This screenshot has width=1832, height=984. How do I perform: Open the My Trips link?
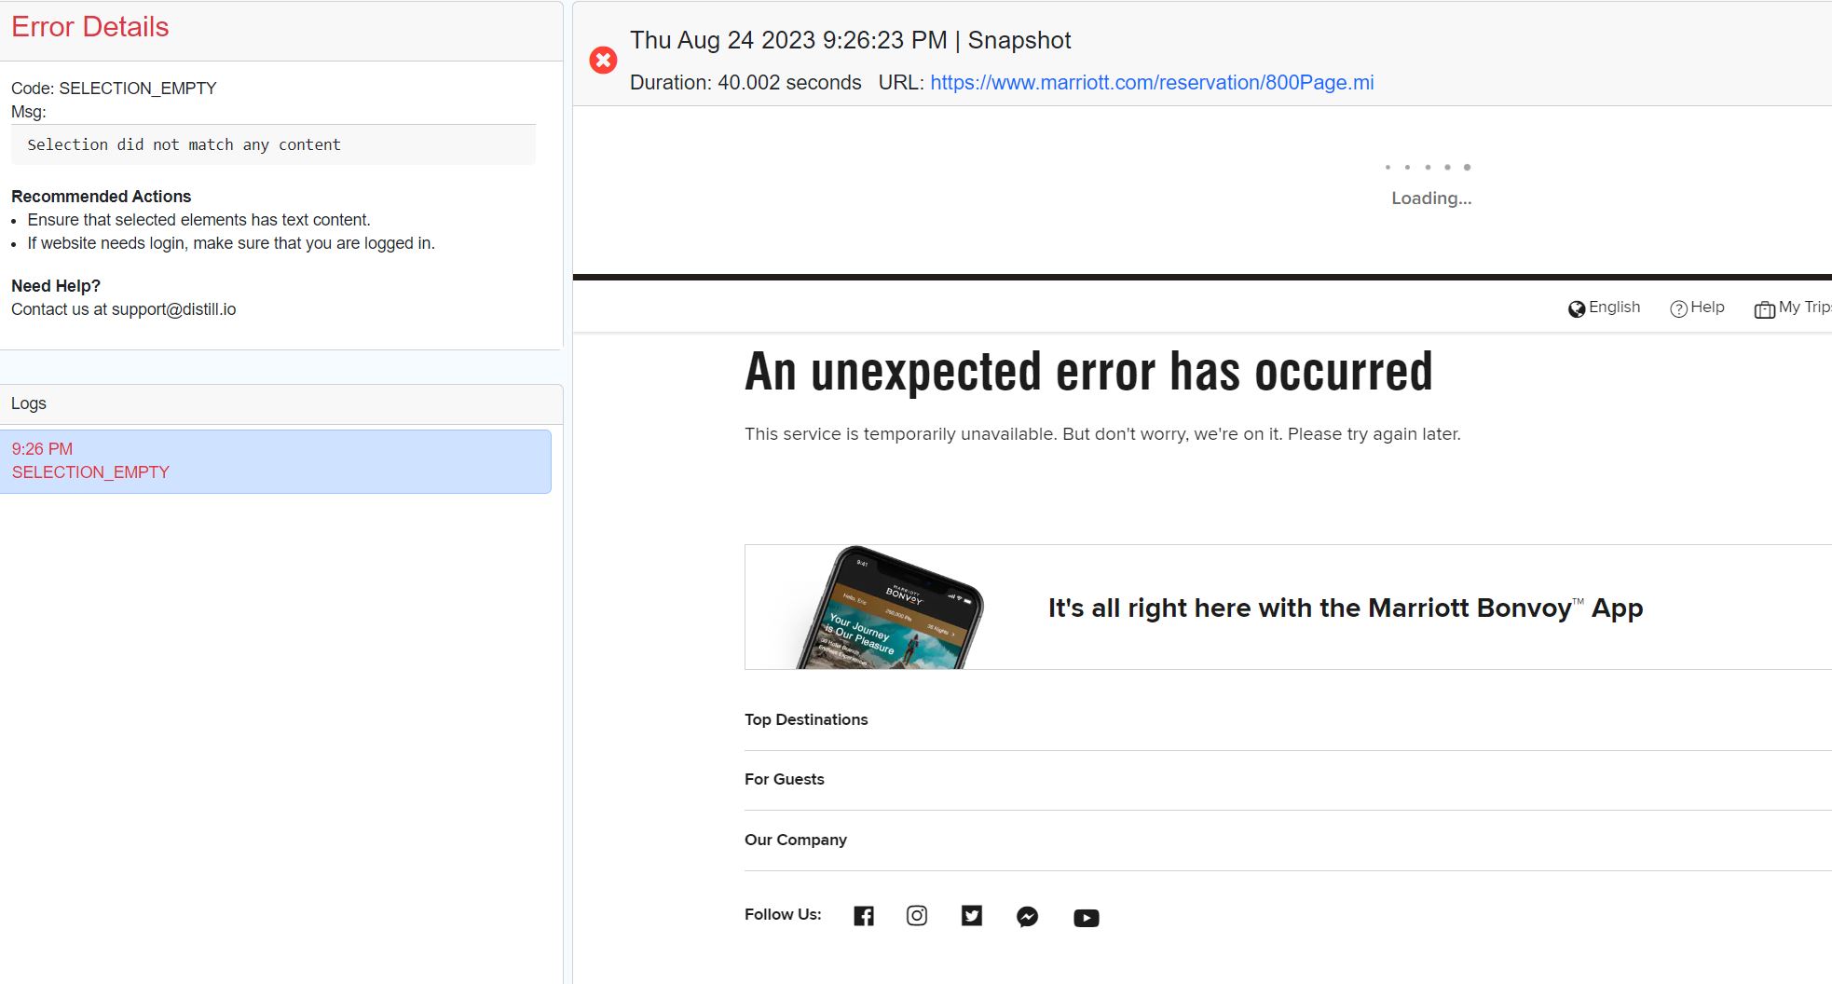[1805, 307]
